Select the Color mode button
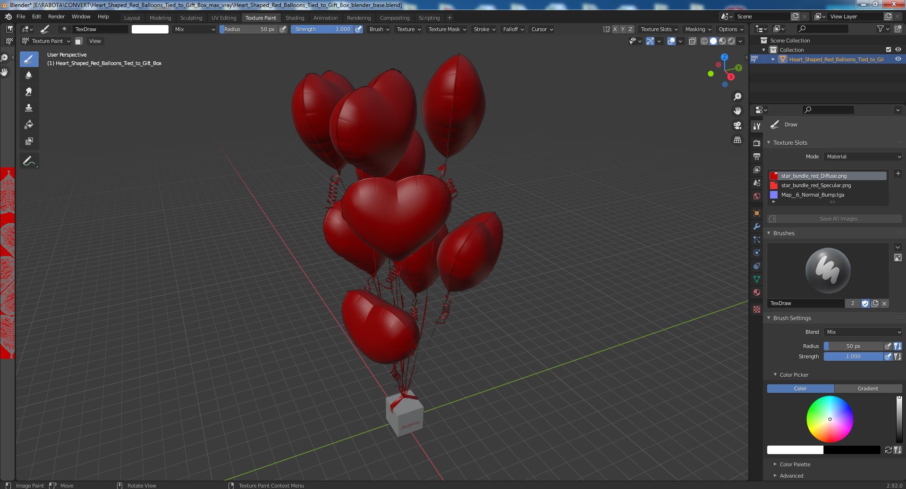 pyautogui.click(x=800, y=389)
